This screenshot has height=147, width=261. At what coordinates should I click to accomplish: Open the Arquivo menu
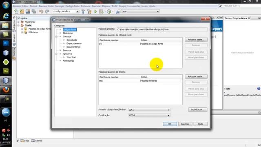tap(17, 6)
